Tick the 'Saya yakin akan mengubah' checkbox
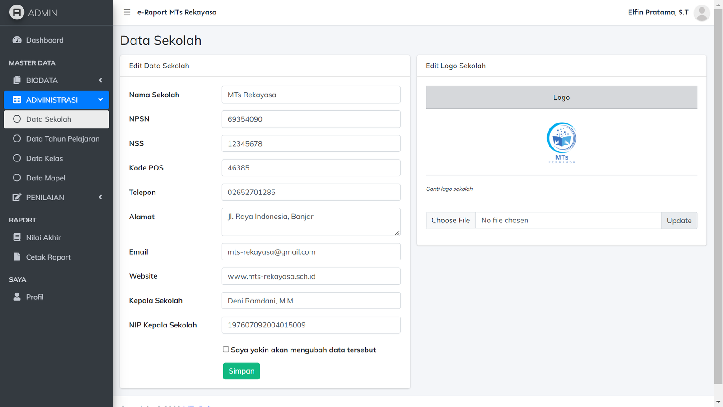The height and width of the screenshot is (407, 723). 226,349
